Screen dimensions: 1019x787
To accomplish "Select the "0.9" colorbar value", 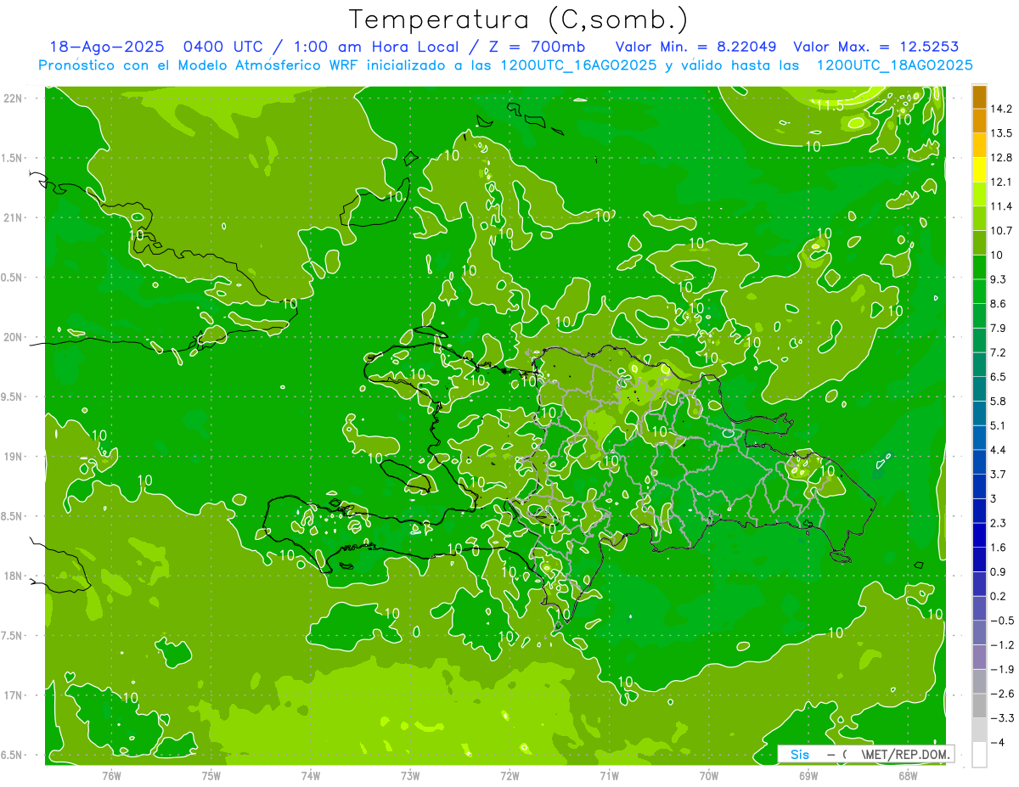I will click(x=999, y=572).
